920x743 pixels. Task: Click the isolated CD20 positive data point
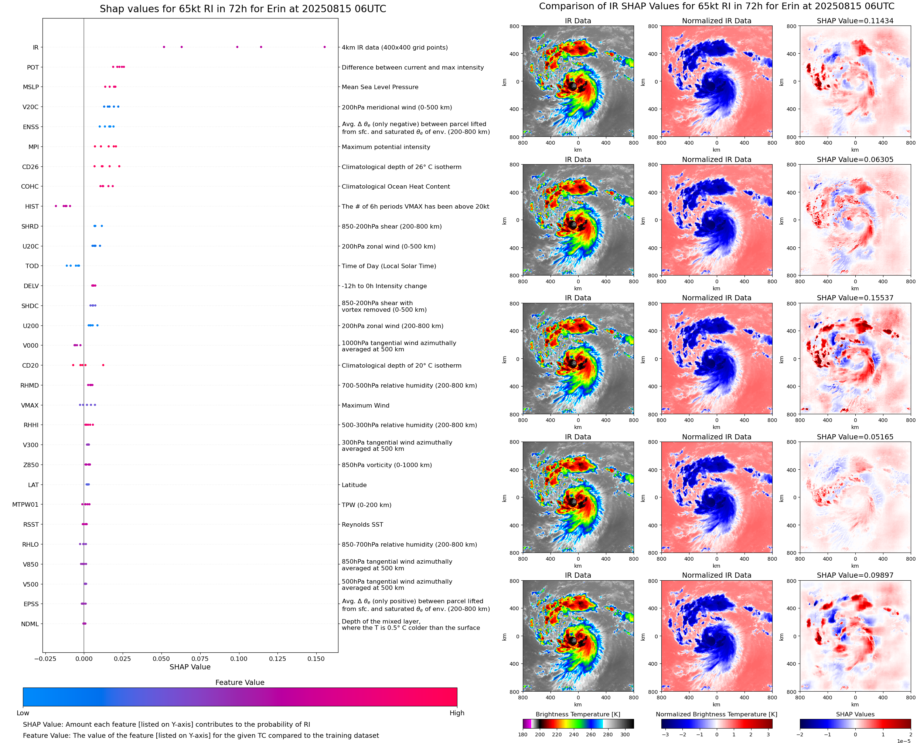103,365
